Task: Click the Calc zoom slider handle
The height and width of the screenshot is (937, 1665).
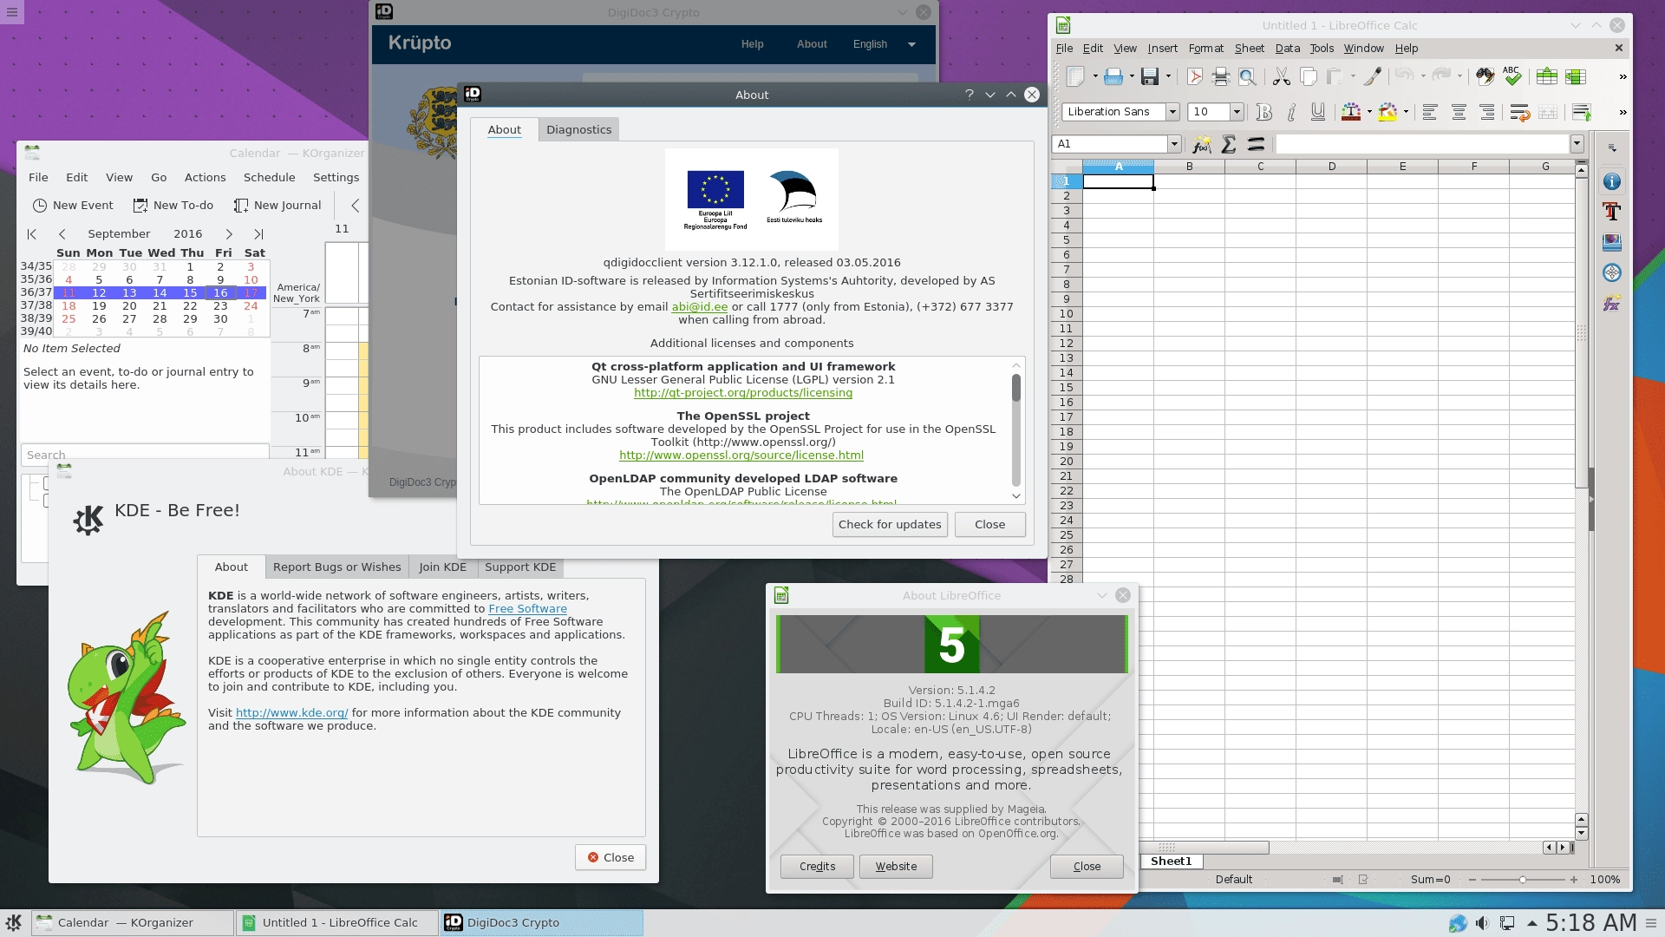Action: [x=1522, y=880]
